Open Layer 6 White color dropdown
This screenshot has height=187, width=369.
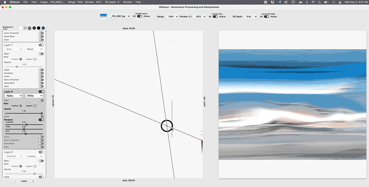[34, 96]
